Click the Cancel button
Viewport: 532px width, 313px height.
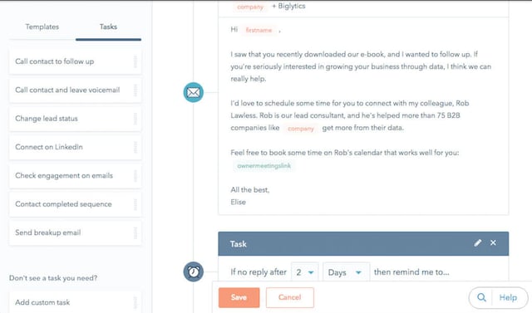click(x=290, y=297)
